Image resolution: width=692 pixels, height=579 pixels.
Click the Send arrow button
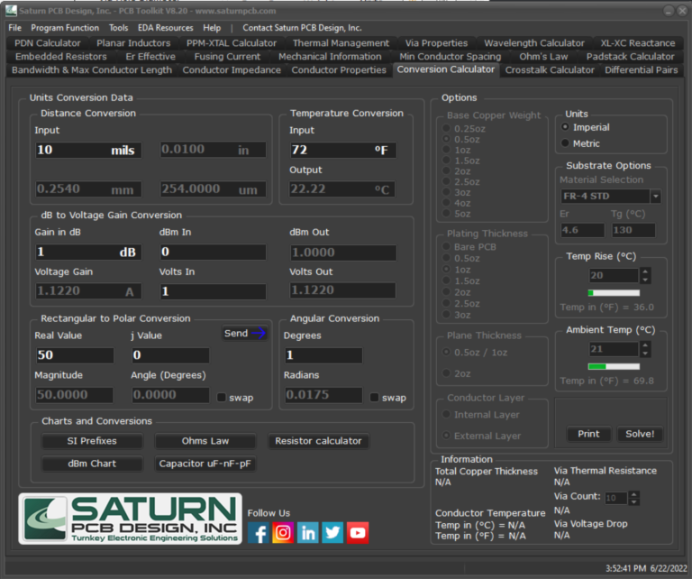pos(246,334)
